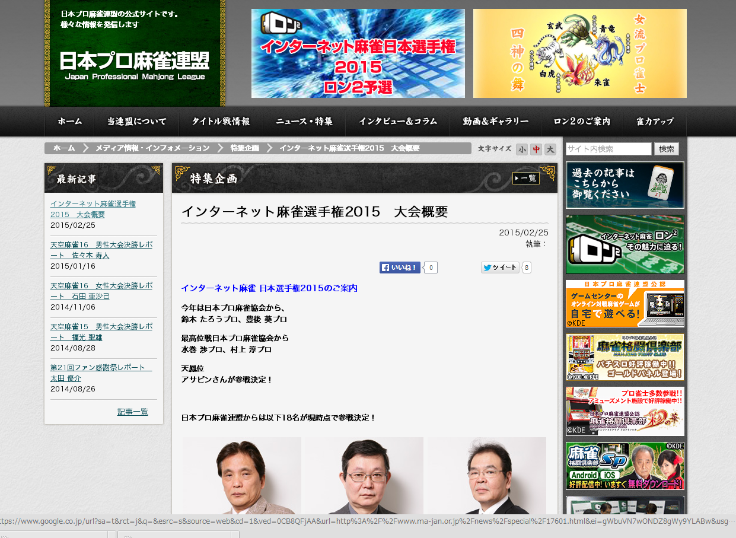The width and height of the screenshot is (736, 538).
Task: Click the 一覧 button in 特集企画 header
Action: point(525,178)
